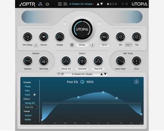Open the header preset name A Dream Ov Utopia
Screen dimensions: 164x131
pos(81,4)
